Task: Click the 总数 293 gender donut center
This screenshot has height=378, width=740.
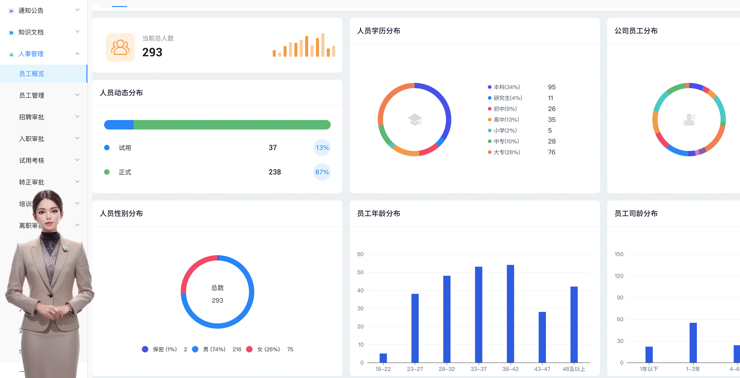Action: (x=217, y=294)
